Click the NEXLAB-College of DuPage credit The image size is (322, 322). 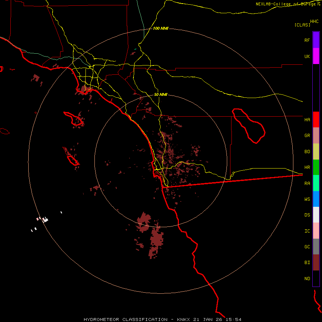[286, 4]
